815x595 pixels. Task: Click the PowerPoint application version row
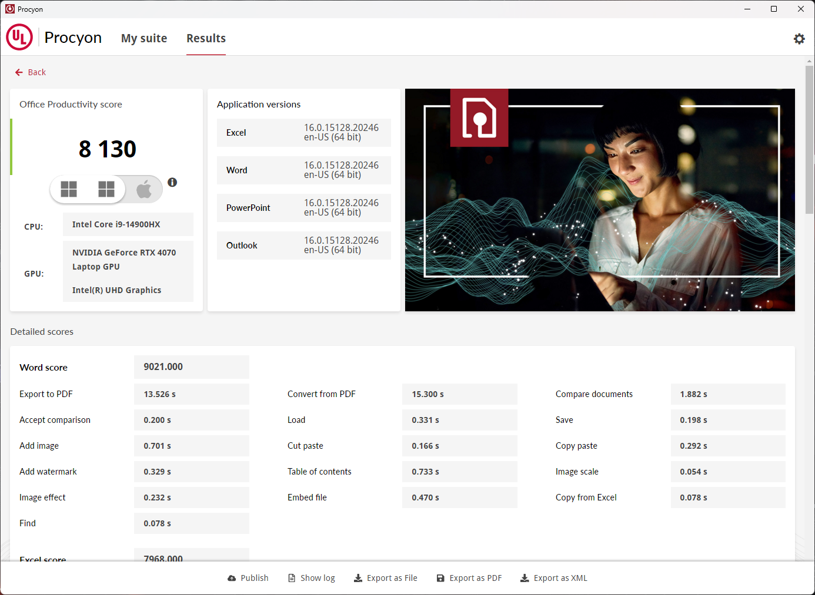[x=304, y=208]
